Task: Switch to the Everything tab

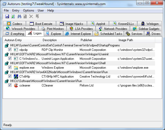Action: [14, 34]
